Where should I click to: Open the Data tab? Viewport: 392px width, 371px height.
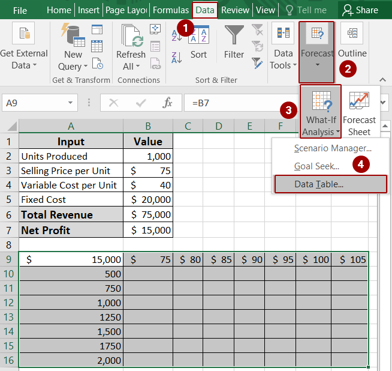pos(205,10)
